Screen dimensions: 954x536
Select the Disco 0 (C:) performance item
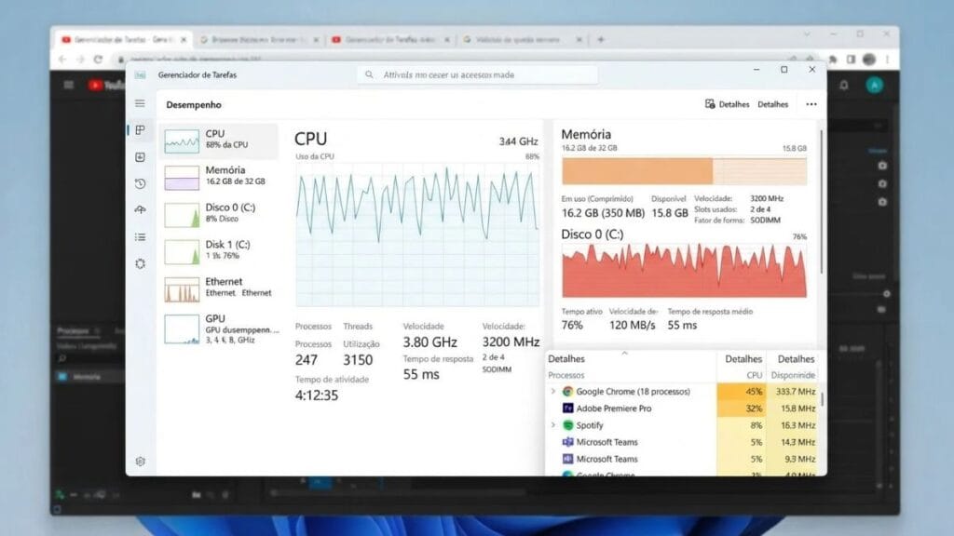(219, 214)
